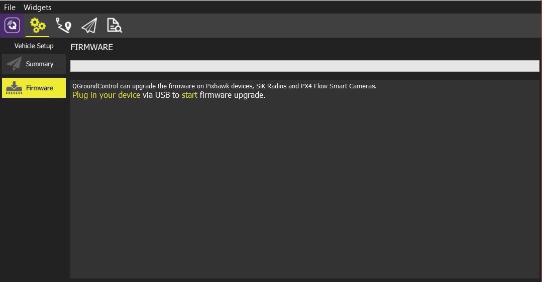542x282 pixels.
Task: Click the white "via USB to" text
Action: point(161,95)
